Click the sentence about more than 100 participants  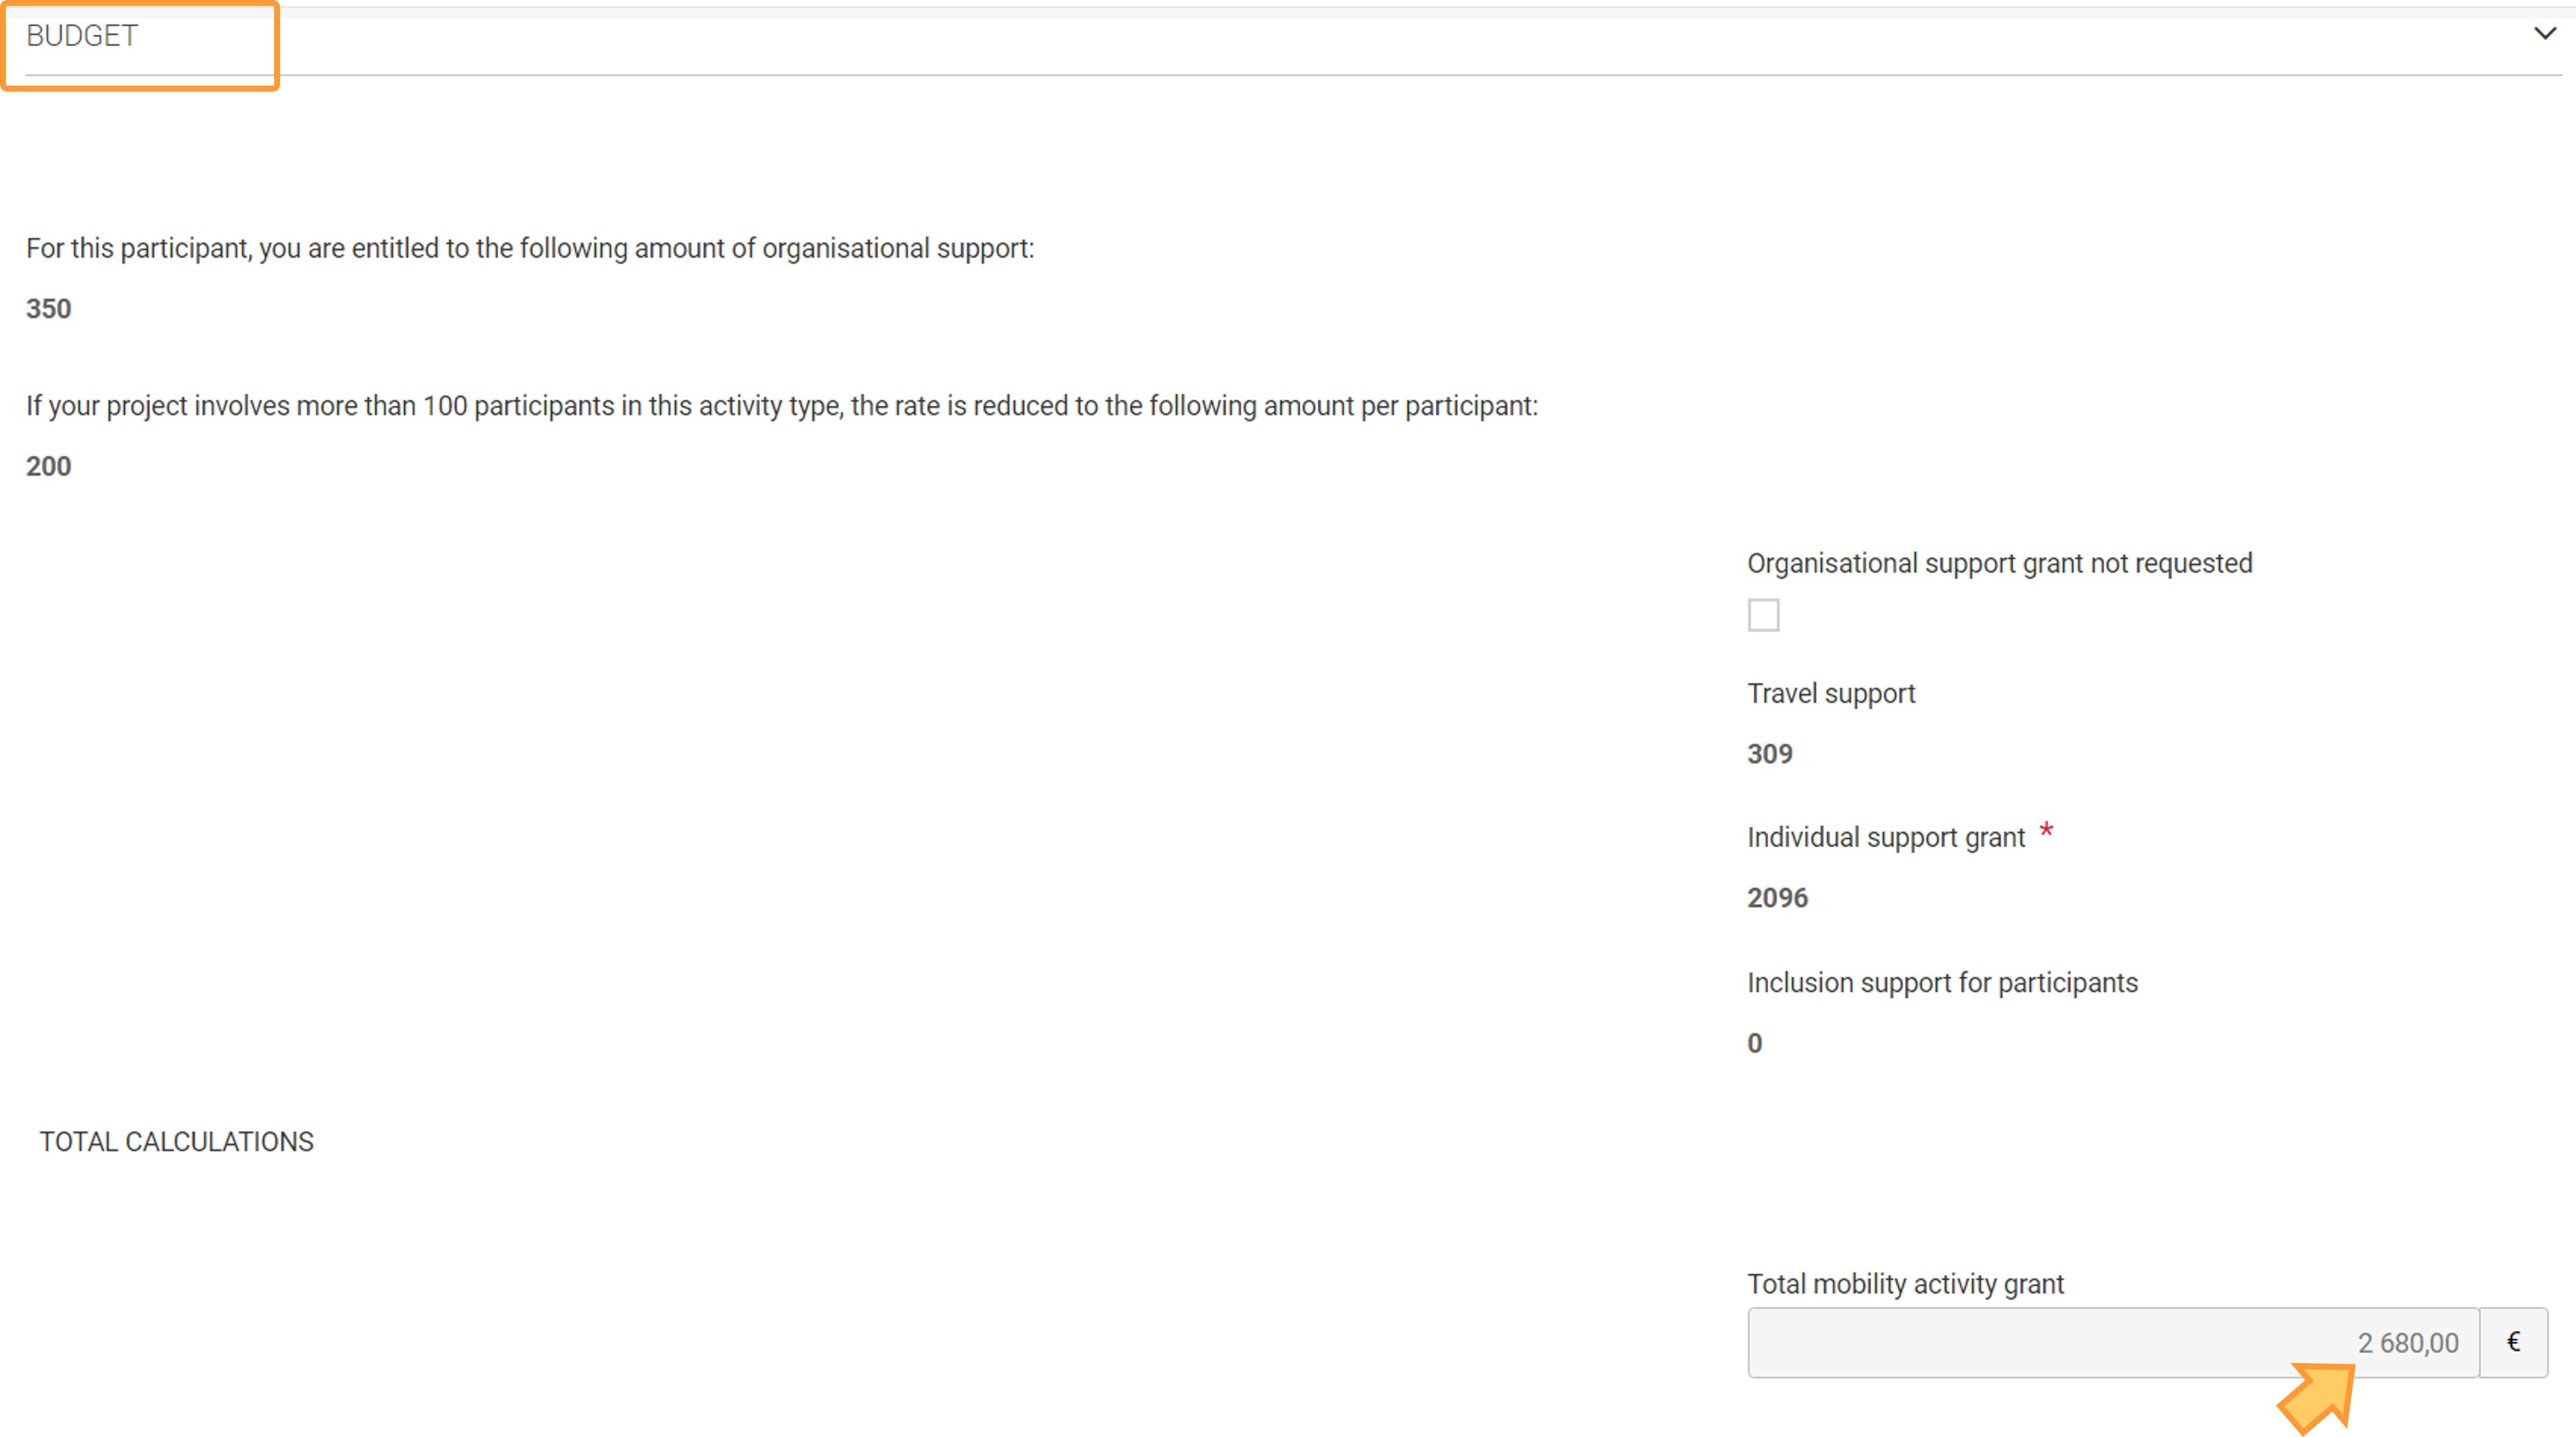pos(781,406)
